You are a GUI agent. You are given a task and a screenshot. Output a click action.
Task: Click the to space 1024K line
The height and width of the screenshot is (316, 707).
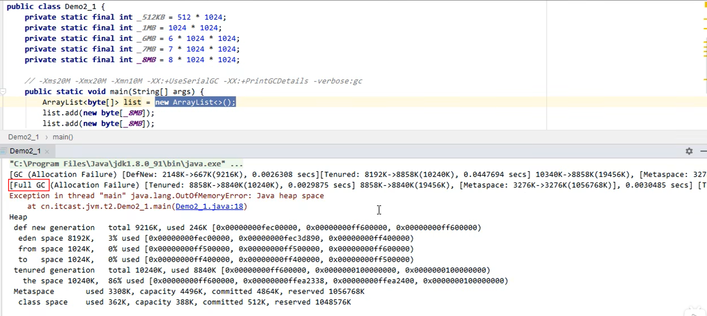tap(216, 259)
